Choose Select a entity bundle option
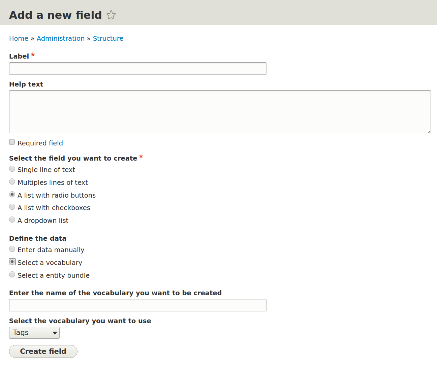 click(x=12, y=274)
